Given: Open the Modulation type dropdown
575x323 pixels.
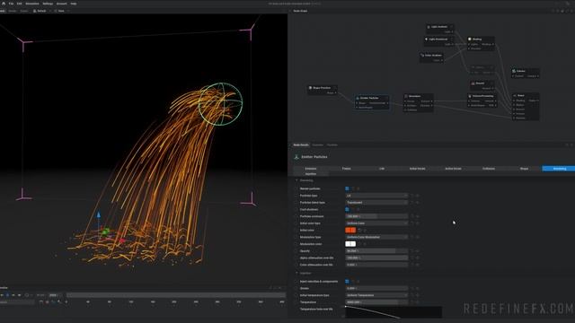Looking at the screenshot, I should point(376,237).
